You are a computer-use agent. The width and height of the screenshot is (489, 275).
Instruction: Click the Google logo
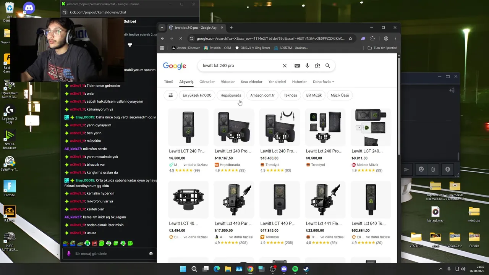point(175,66)
